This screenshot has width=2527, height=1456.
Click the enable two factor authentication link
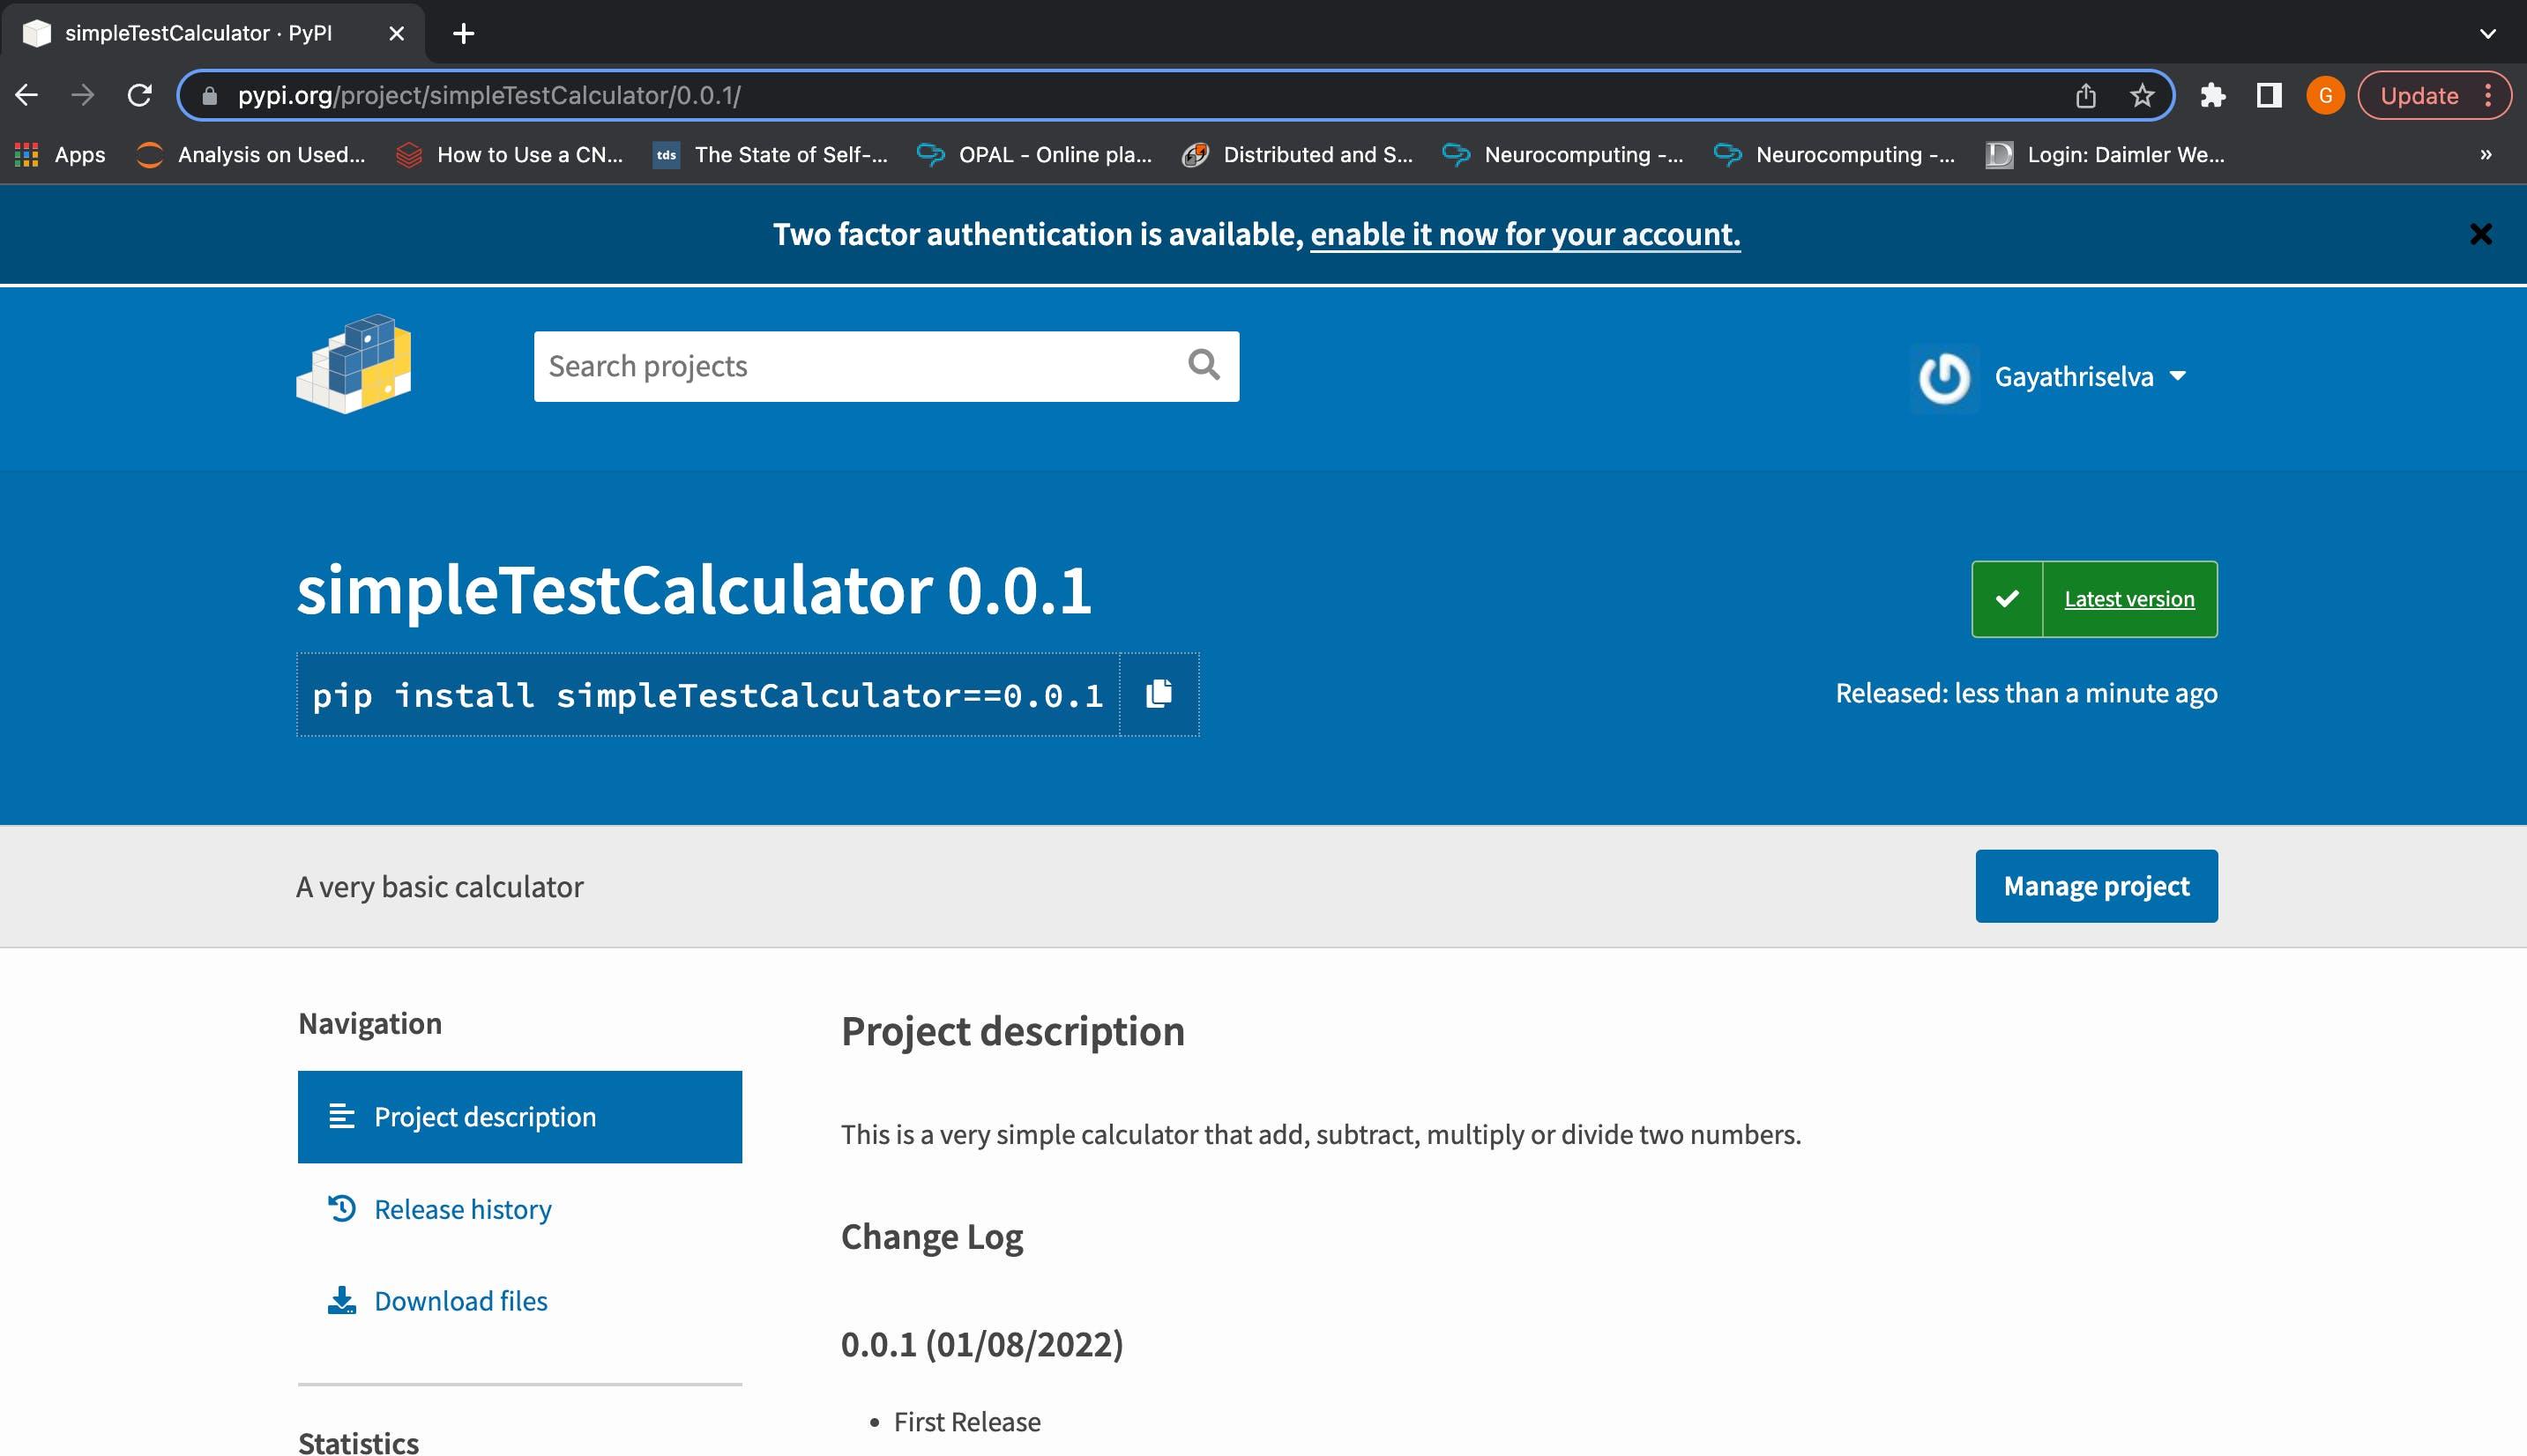click(x=1524, y=234)
